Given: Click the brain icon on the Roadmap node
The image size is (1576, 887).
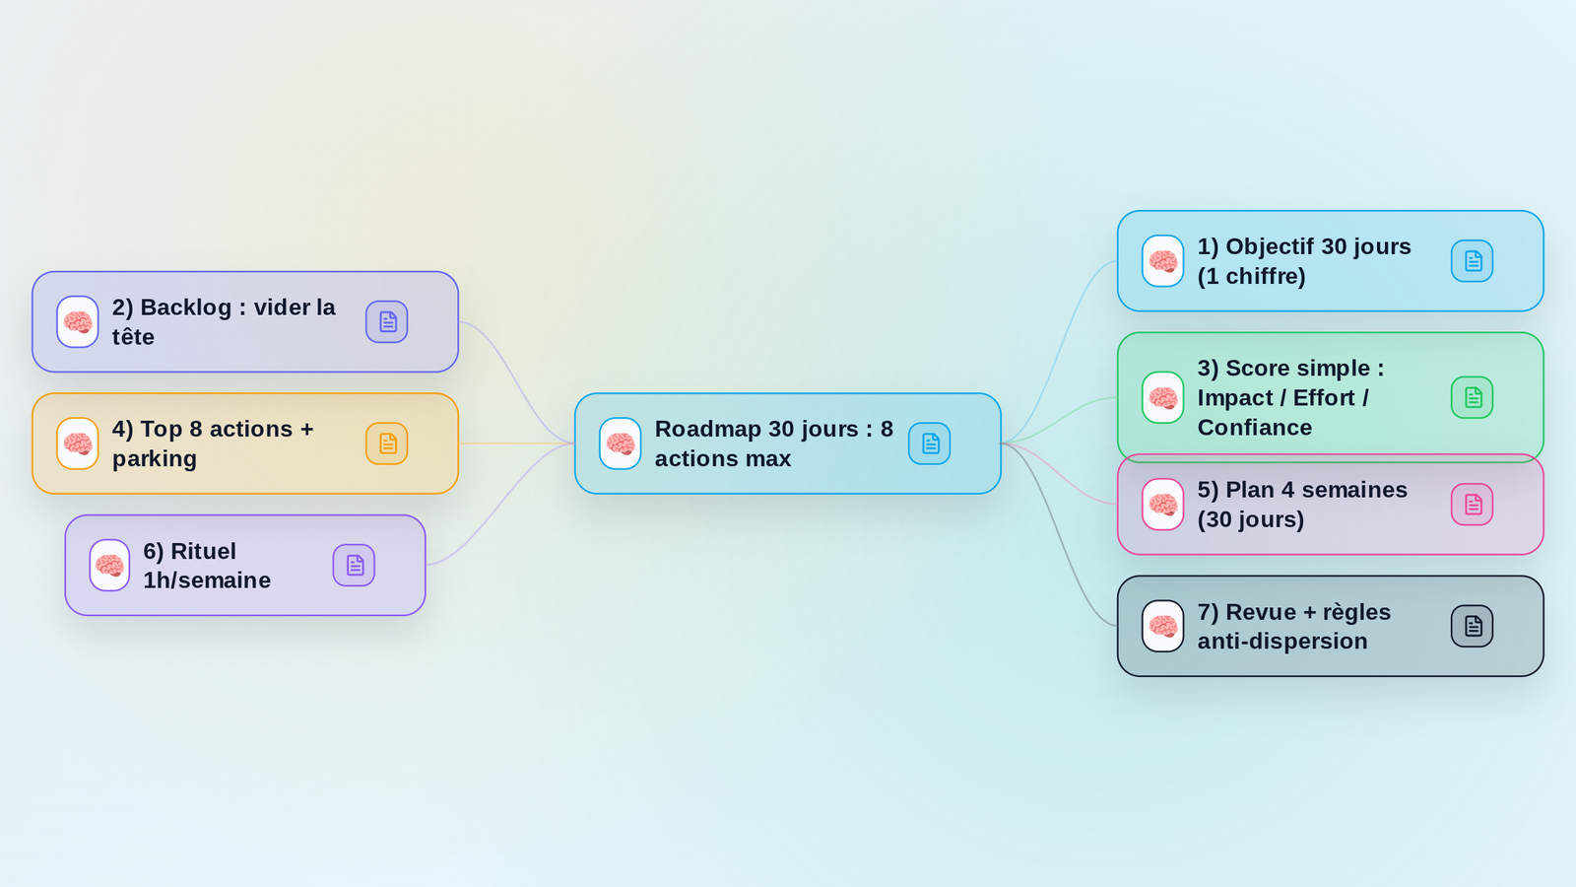Looking at the screenshot, I should click(x=620, y=443).
